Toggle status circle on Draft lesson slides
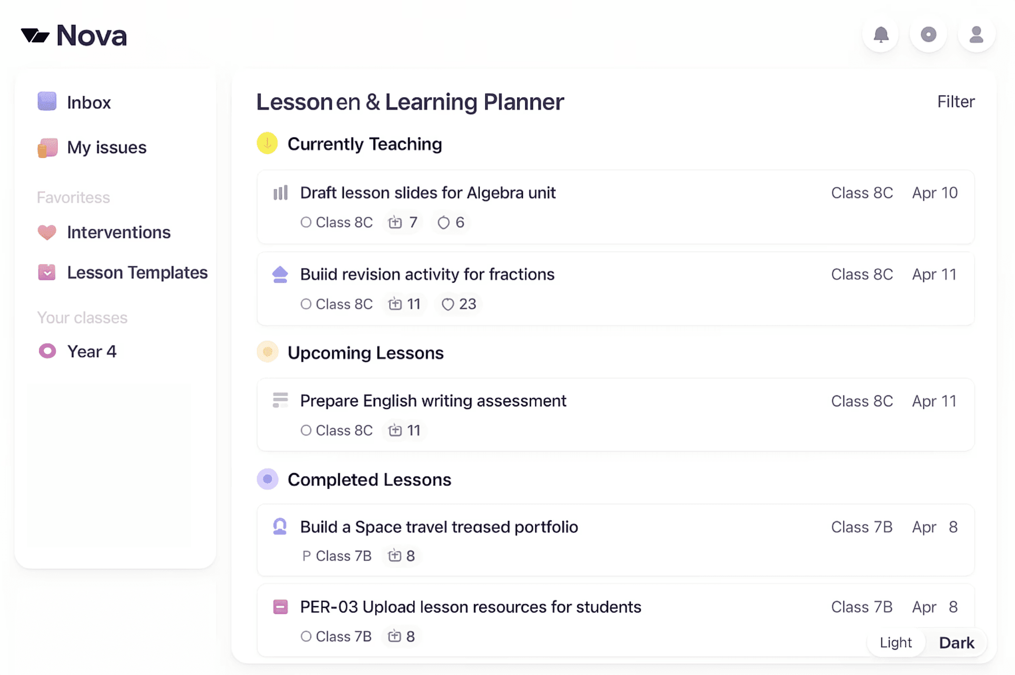 pos(306,222)
